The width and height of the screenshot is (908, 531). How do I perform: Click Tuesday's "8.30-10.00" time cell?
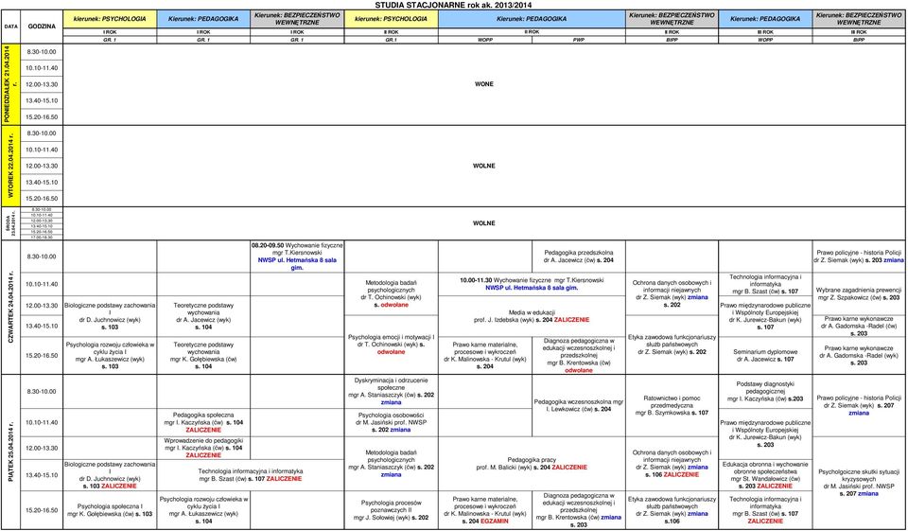pyautogui.click(x=42, y=133)
